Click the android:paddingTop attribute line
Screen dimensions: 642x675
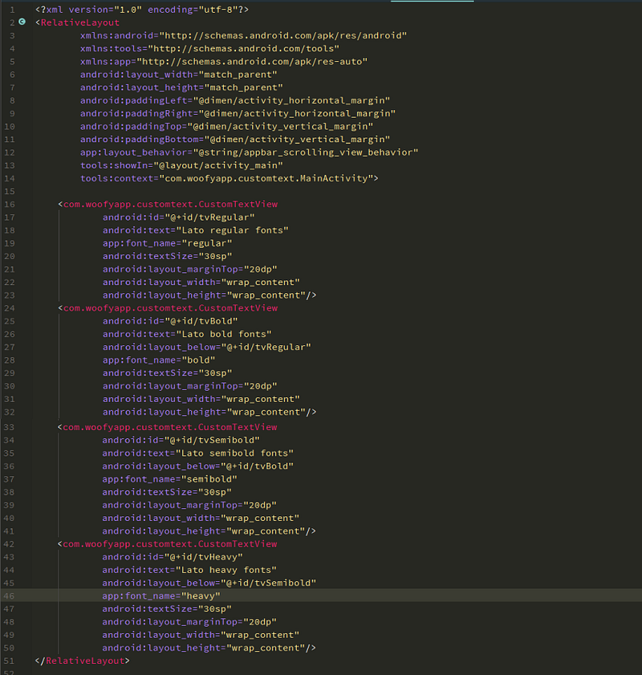[x=226, y=126]
